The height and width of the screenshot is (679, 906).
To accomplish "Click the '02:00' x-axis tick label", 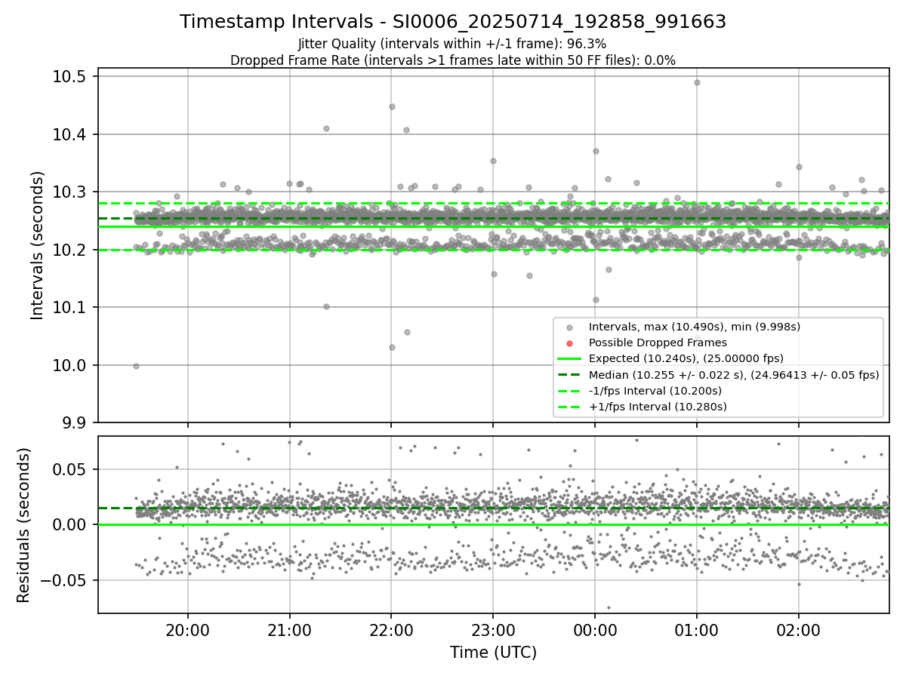I will pyautogui.click(x=799, y=630).
